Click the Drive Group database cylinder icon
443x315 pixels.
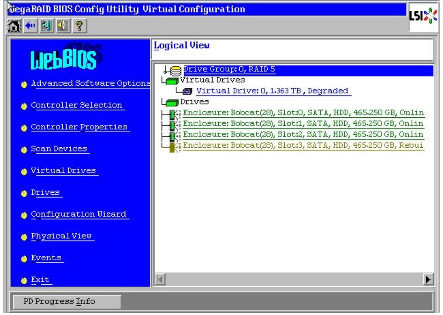point(176,70)
